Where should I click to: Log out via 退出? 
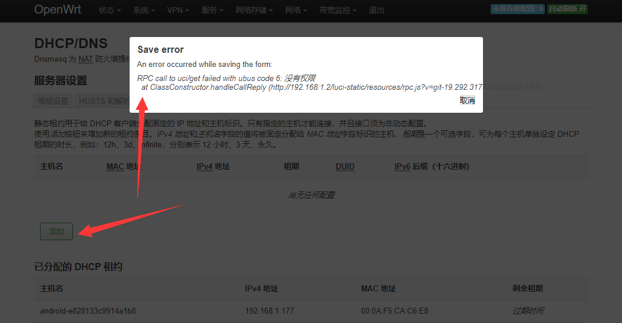376,11
